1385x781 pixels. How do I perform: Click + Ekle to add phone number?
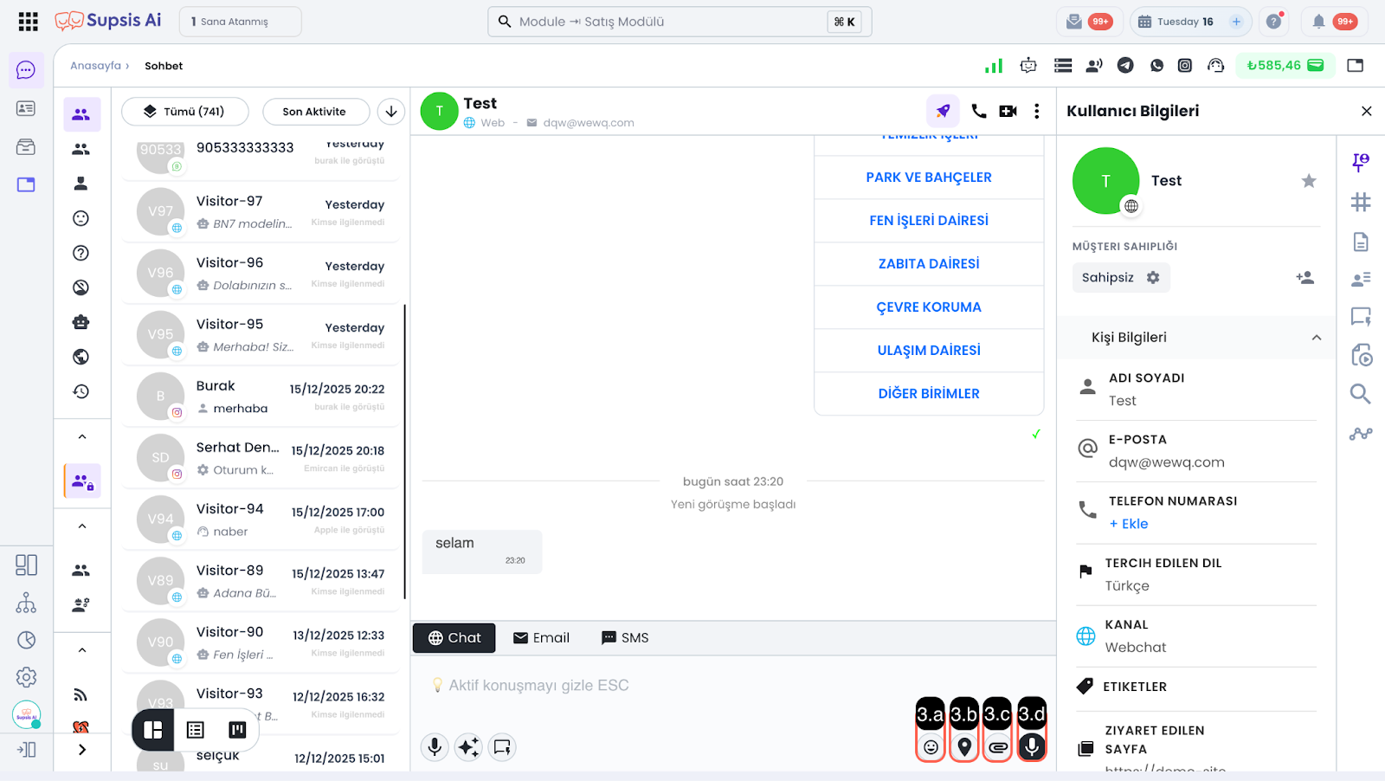point(1129,524)
